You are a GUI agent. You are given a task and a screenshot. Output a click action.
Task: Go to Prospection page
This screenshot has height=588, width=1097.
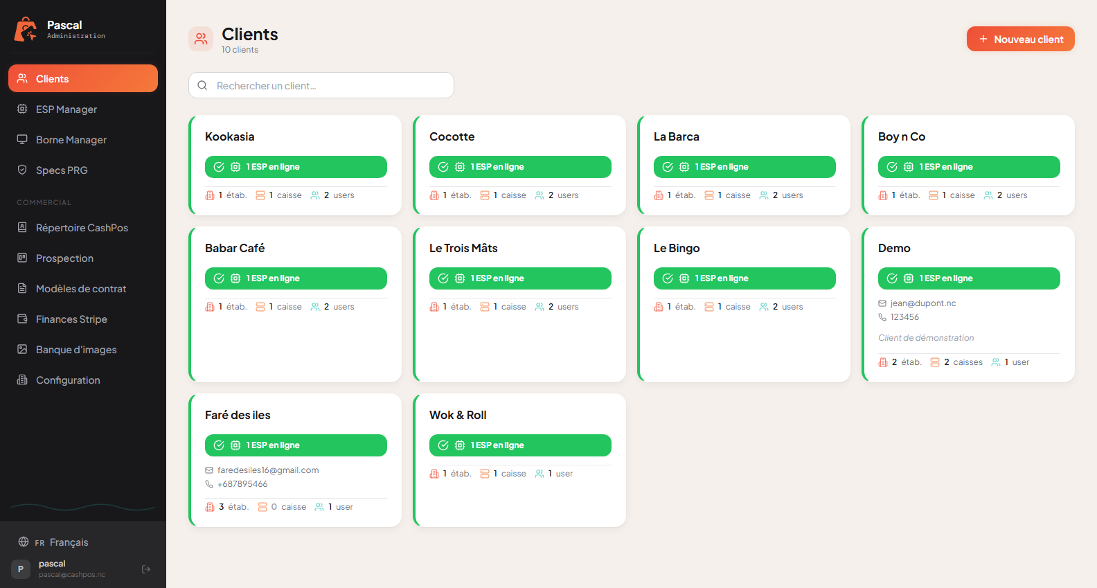83,258
